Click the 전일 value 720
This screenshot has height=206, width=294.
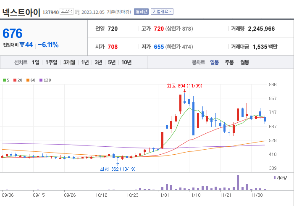pos(113,29)
